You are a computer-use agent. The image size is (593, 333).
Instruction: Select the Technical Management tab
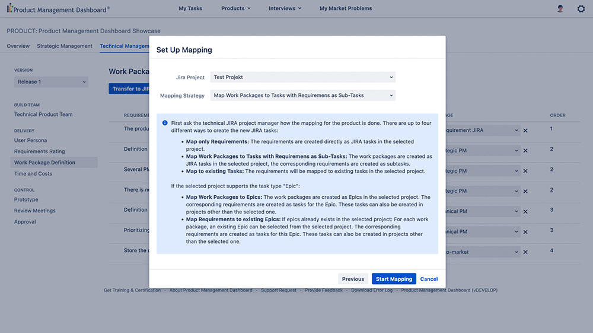pyautogui.click(x=125, y=46)
